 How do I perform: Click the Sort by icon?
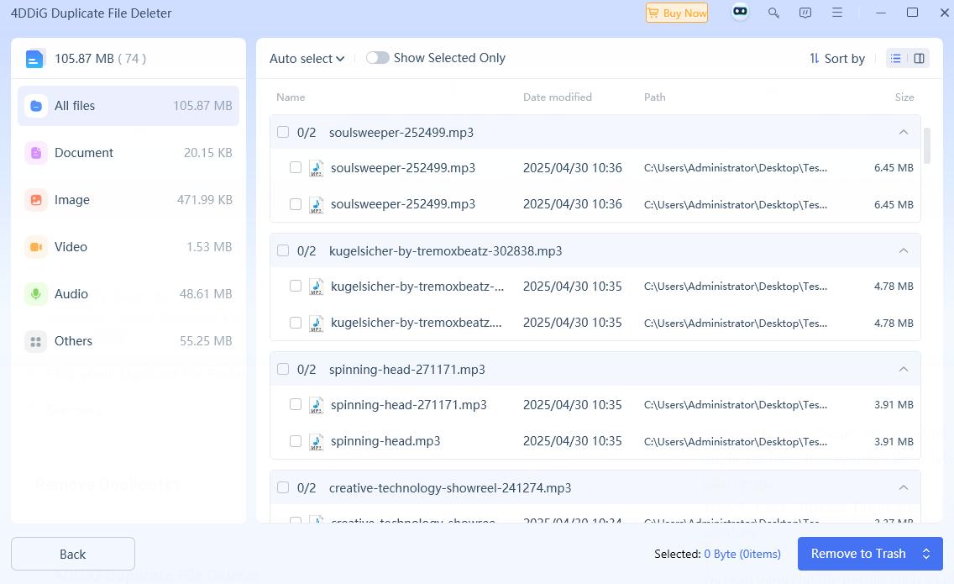point(813,58)
